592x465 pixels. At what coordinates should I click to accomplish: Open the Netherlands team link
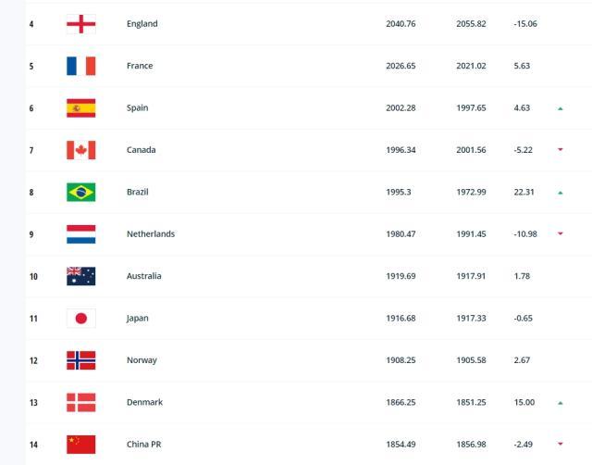click(150, 234)
